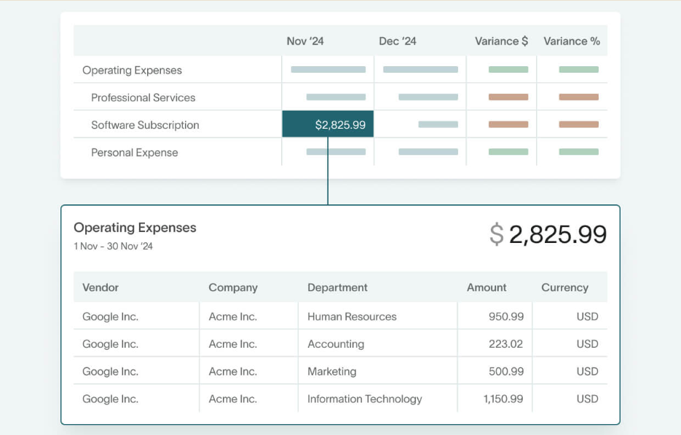Click the USD currency on the 223.02 row
The image size is (681, 435).
coord(587,343)
